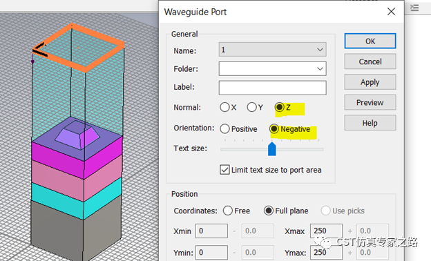Click the Cancel button

370,61
